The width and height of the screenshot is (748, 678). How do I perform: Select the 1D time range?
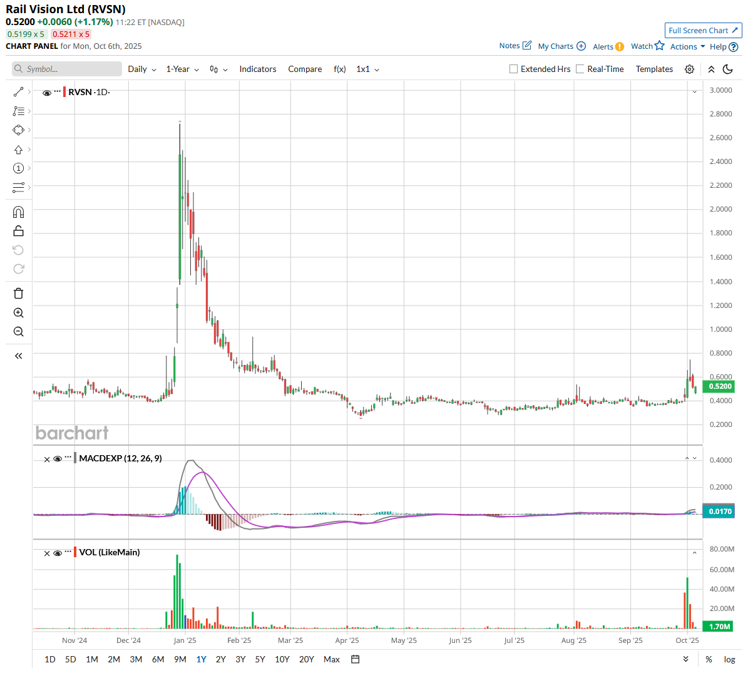point(50,659)
